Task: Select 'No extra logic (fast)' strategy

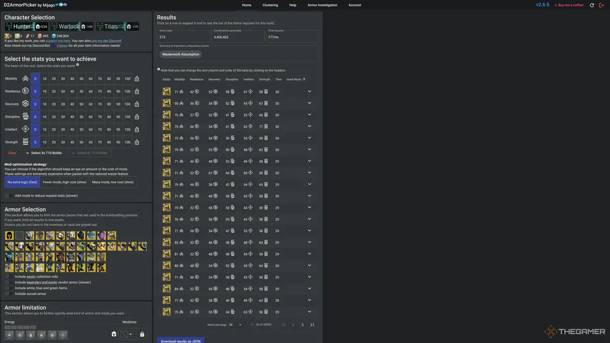Action: [x=22, y=182]
